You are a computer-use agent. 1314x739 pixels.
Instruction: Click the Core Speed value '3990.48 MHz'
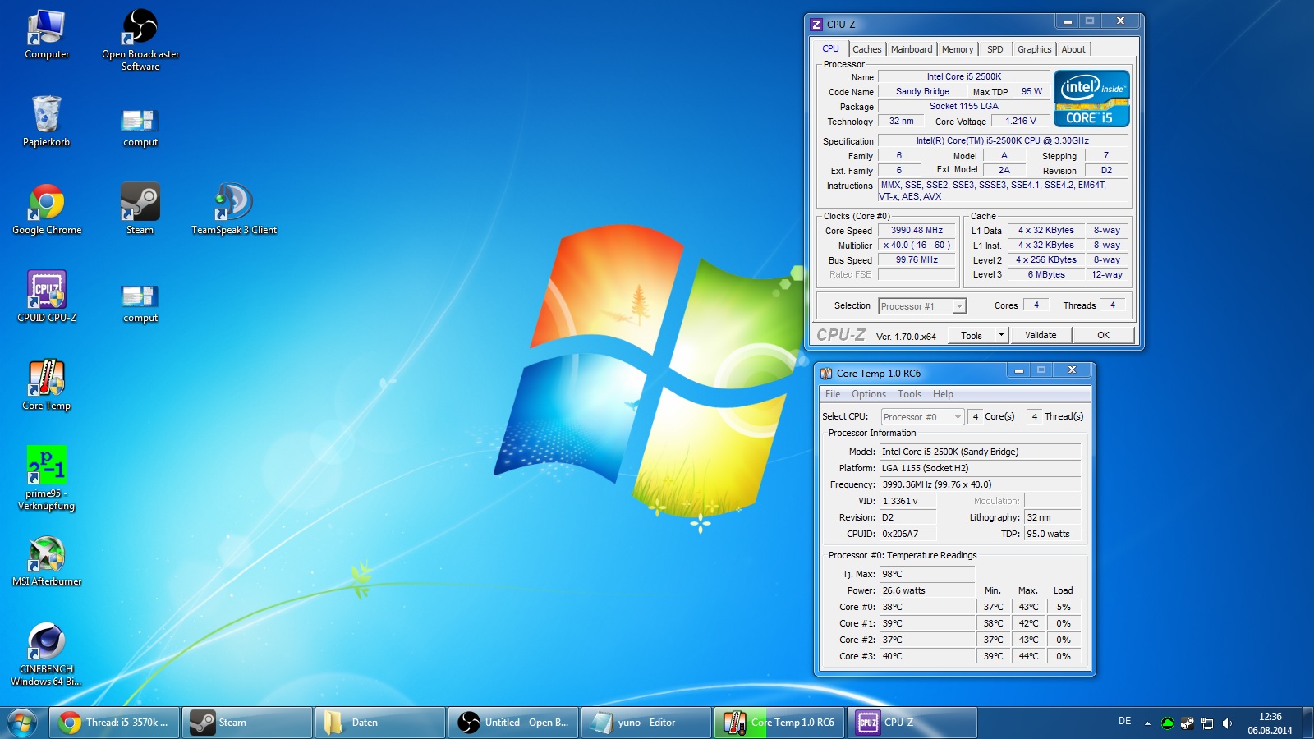[917, 231]
